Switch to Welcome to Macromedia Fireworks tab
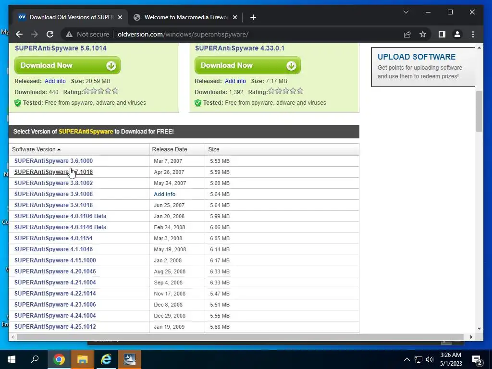This screenshot has width=492, height=369. pos(186,17)
